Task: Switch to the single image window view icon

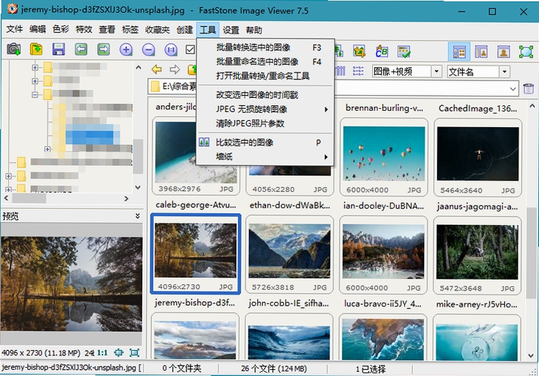Action: coord(503,52)
